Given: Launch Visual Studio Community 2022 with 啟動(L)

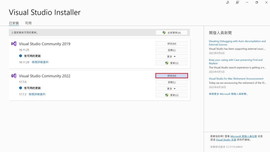Looking at the screenshot, I should [x=171, y=82].
